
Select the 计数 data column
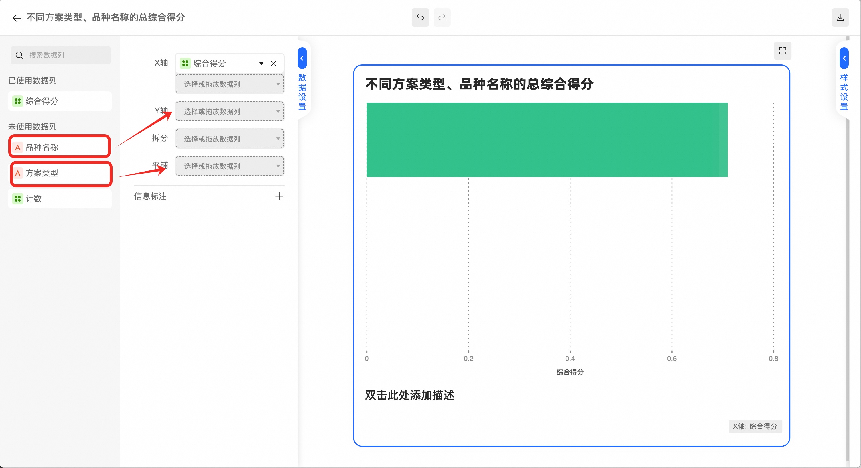coord(60,199)
